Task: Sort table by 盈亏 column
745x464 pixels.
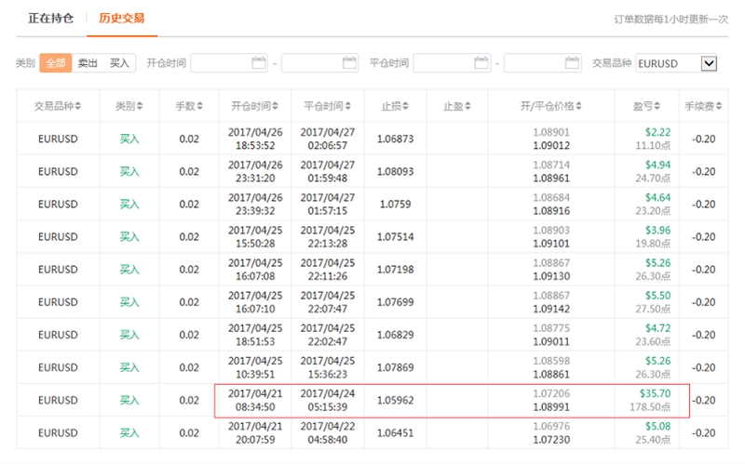Action: (x=646, y=106)
